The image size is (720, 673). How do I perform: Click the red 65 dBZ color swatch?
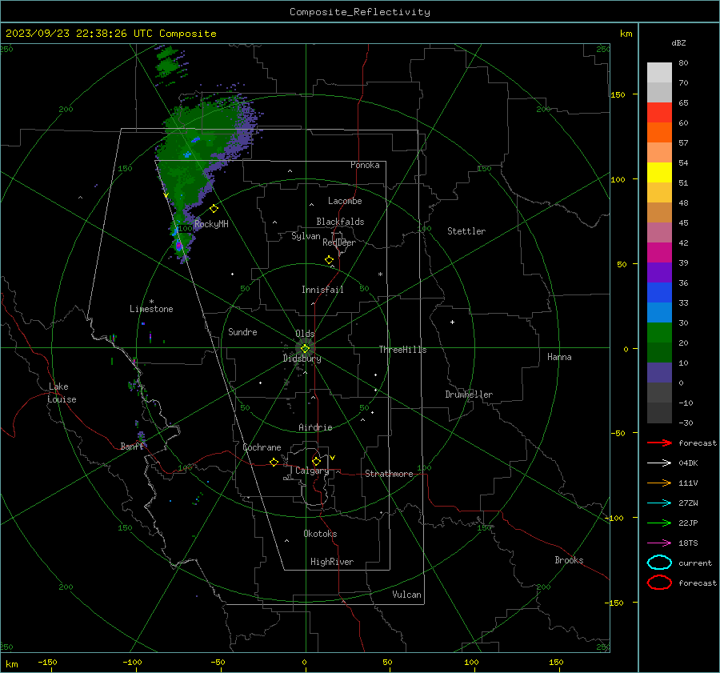[x=659, y=112]
